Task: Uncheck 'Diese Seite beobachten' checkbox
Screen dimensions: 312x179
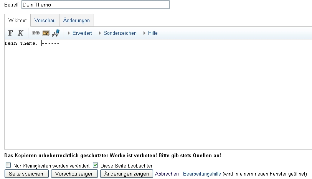Action: [x=96, y=166]
